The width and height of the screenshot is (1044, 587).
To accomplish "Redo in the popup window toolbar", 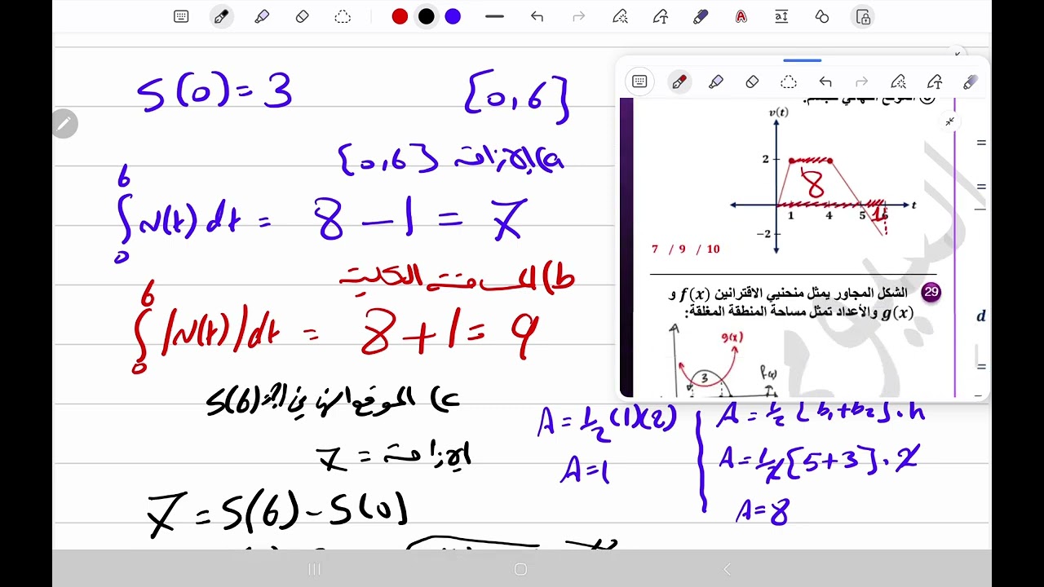I will [862, 82].
